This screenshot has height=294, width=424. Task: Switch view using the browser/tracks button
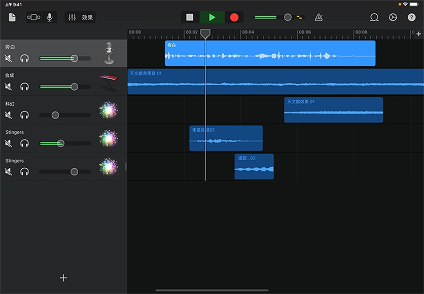coord(33,17)
